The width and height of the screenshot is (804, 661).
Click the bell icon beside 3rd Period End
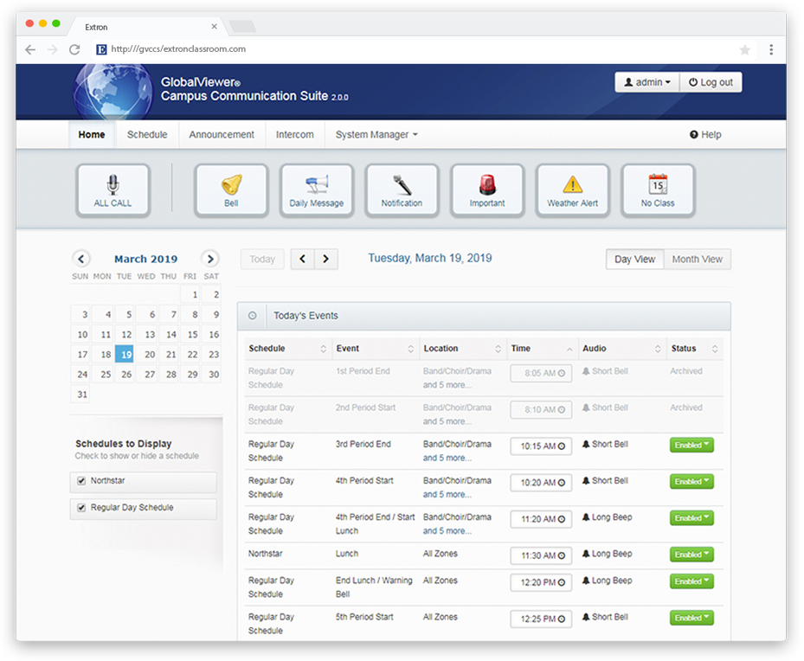pos(586,444)
